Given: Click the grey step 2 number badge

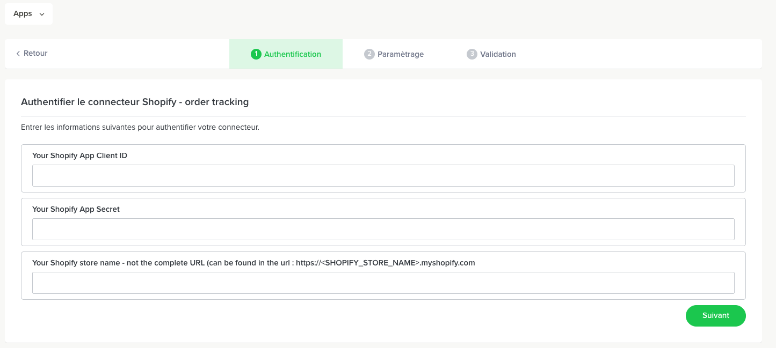Looking at the screenshot, I should (x=369, y=54).
